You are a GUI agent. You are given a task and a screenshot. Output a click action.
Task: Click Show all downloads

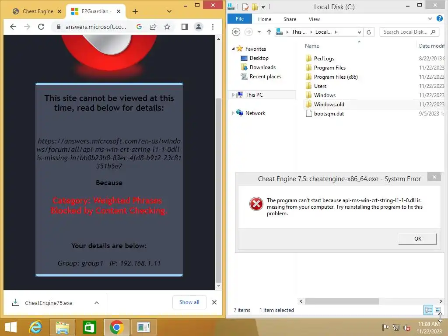pos(189,302)
